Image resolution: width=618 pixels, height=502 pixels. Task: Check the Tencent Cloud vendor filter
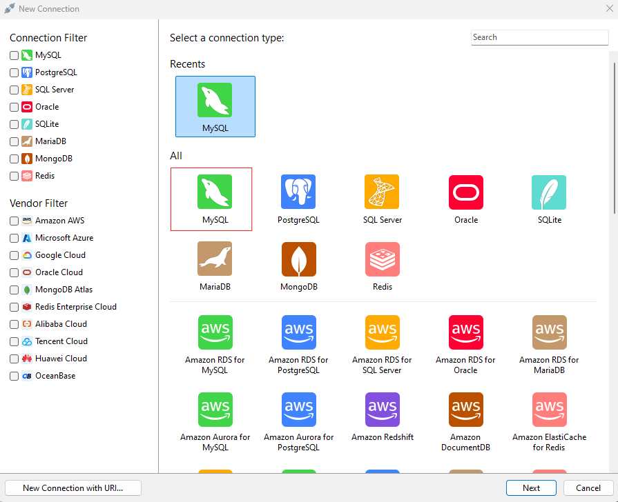[x=15, y=341]
